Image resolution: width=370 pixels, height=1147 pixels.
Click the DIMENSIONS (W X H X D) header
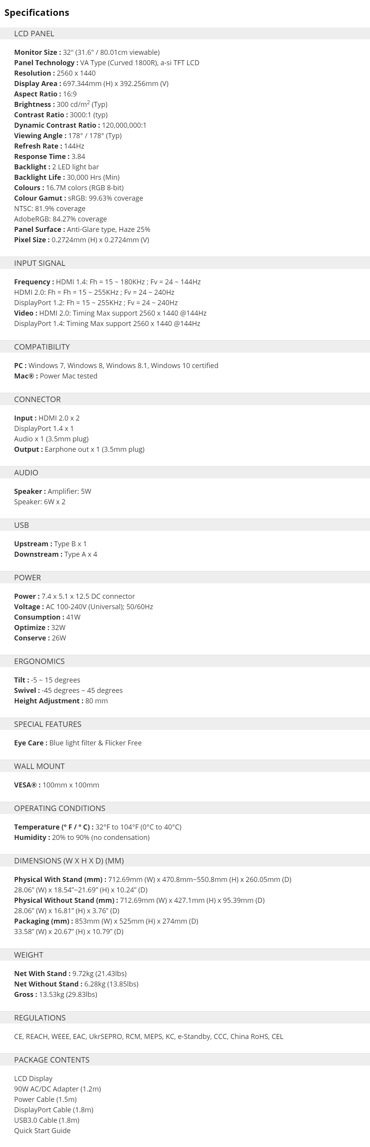(185, 861)
